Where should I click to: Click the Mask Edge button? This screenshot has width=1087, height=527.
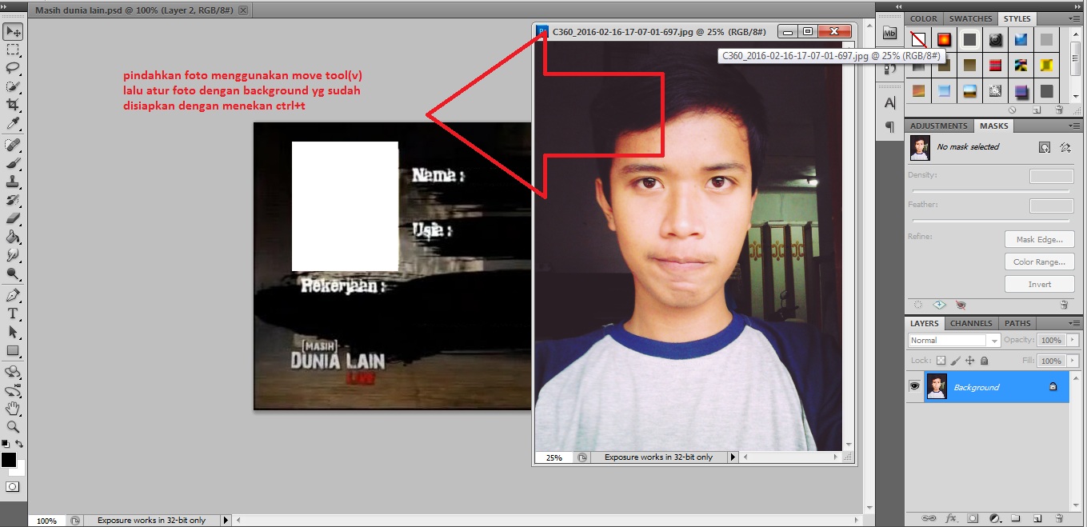point(1039,238)
